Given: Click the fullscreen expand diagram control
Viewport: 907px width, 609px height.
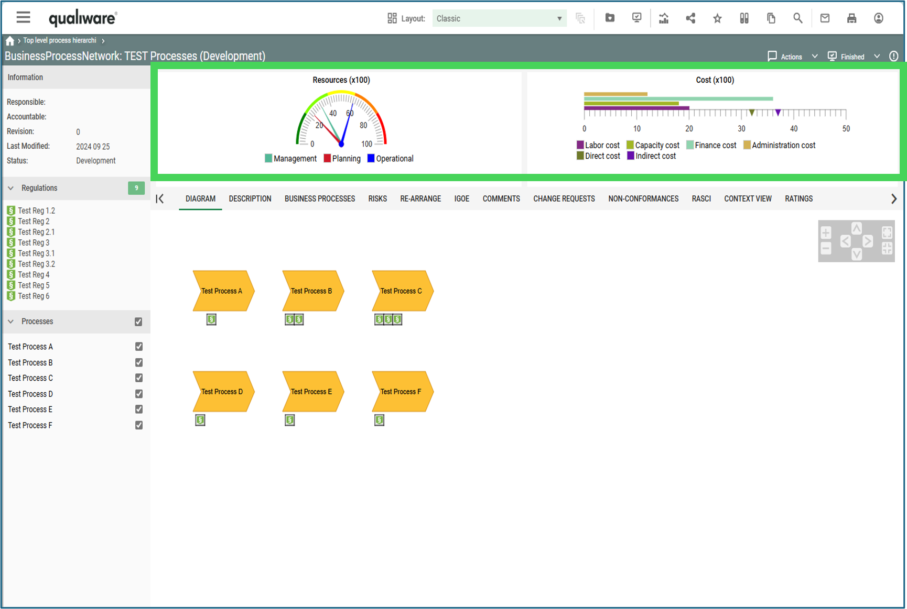Looking at the screenshot, I should (887, 232).
